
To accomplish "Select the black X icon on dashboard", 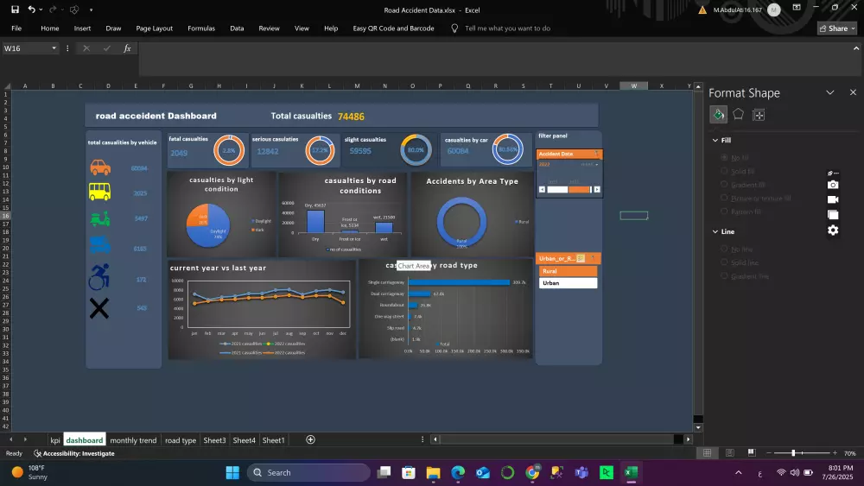I will pos(99,308).
